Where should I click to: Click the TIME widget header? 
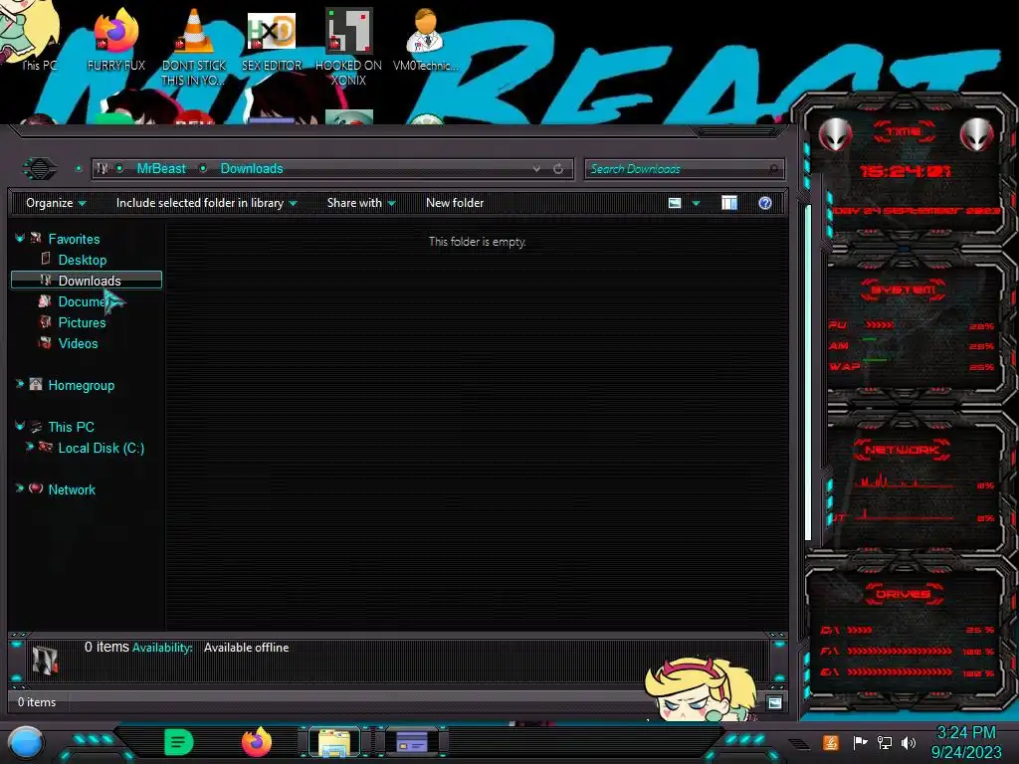coord(904,132)
